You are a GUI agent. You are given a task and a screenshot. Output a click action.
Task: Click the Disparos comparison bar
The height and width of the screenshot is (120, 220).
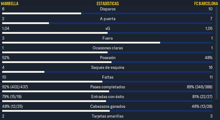pos(107,13)
